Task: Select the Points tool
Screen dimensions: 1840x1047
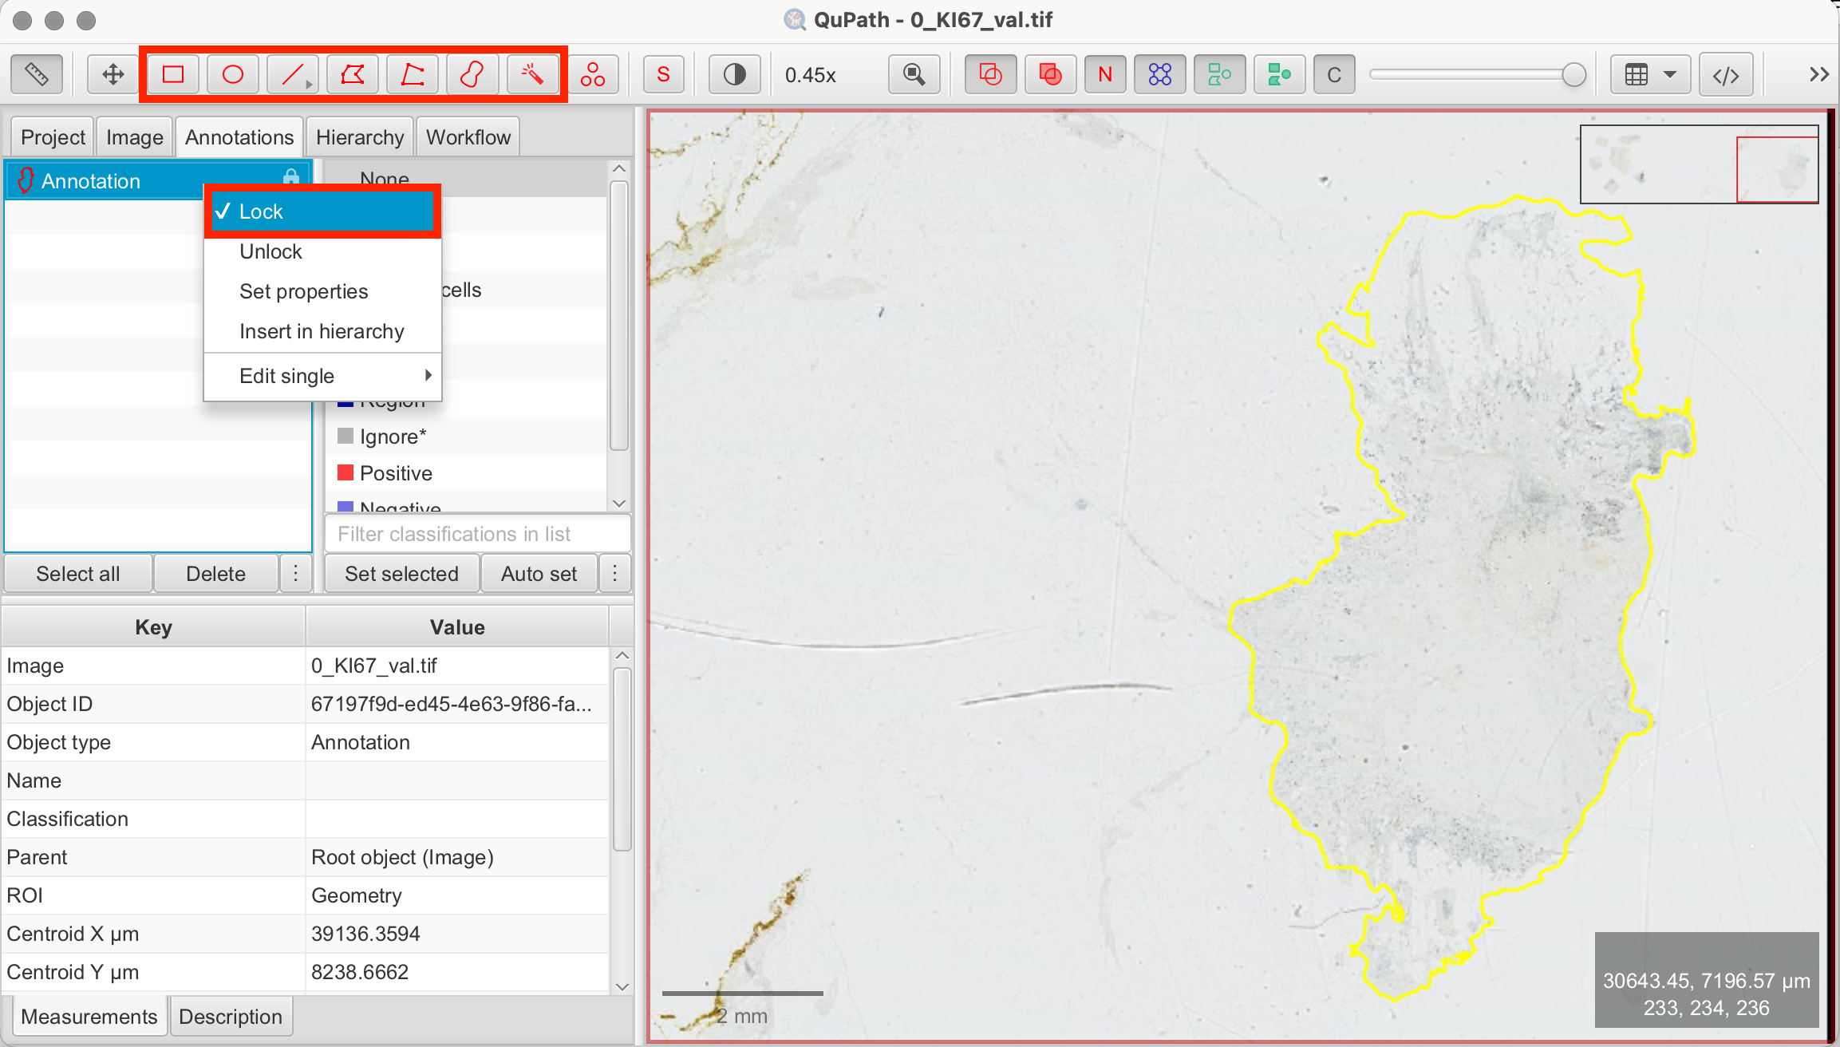Action: tap(592, 75)
